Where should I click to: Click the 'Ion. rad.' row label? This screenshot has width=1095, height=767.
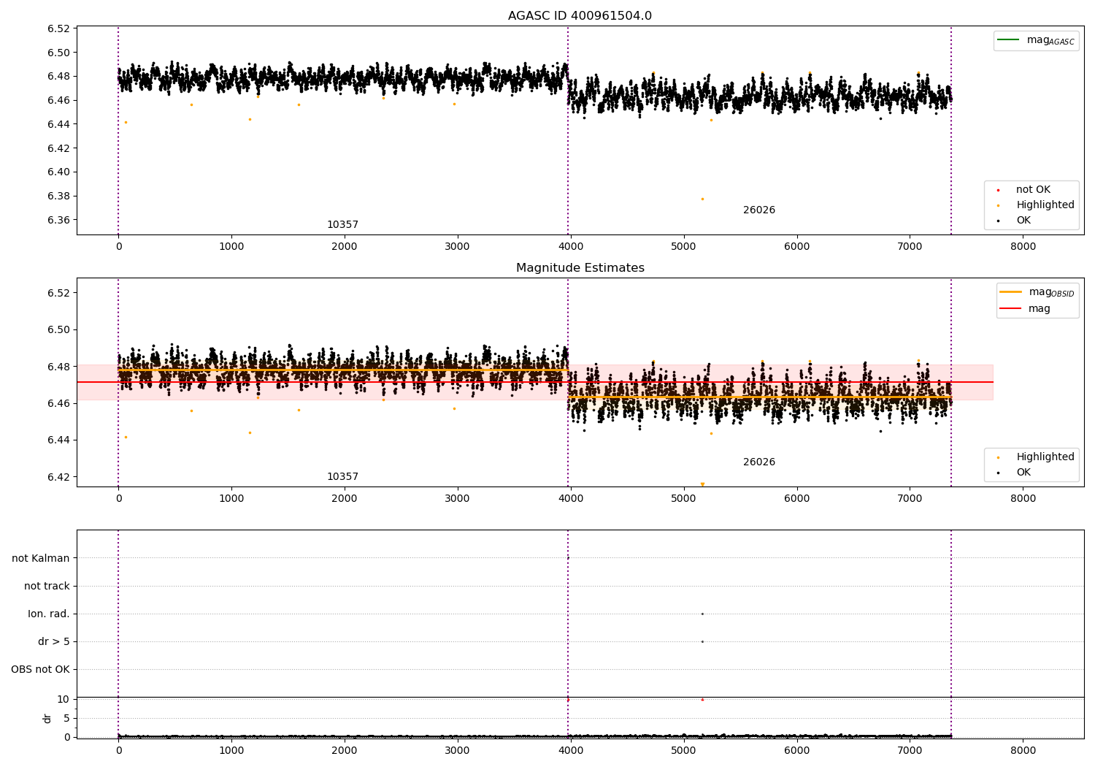pos(49,614)
